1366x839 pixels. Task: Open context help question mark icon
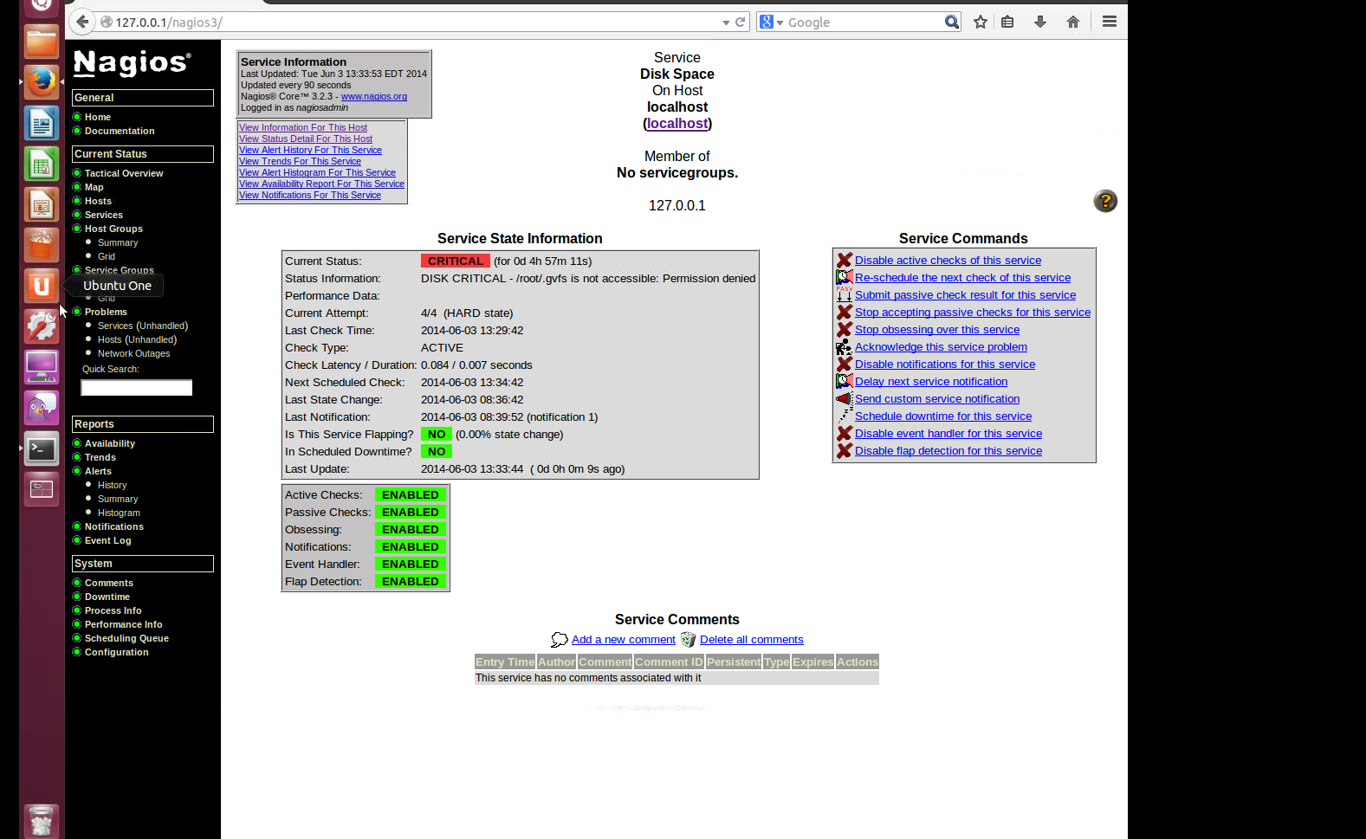tap(1105, 201)
